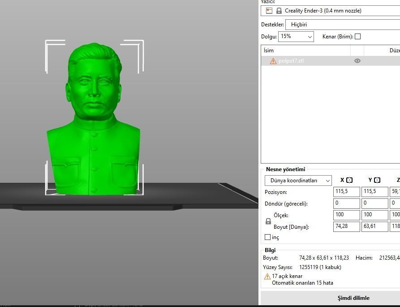This screenshot has height=307, width=400.
Task: Open the Dolgu infill dropdown set to 15%
Action: click(296, 36)
